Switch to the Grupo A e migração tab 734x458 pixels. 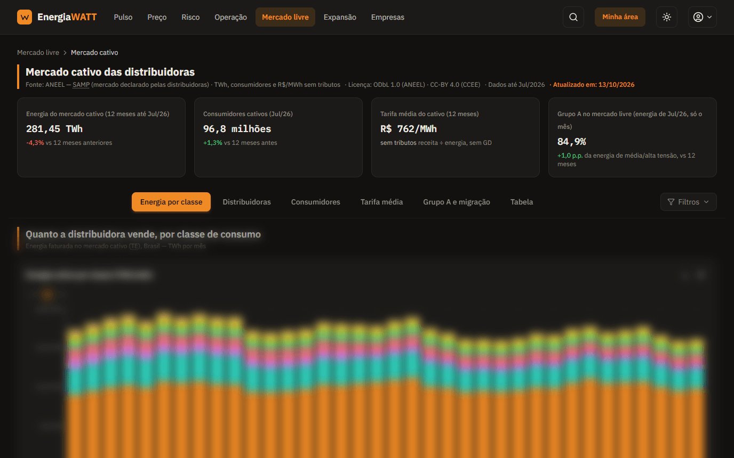457,202
